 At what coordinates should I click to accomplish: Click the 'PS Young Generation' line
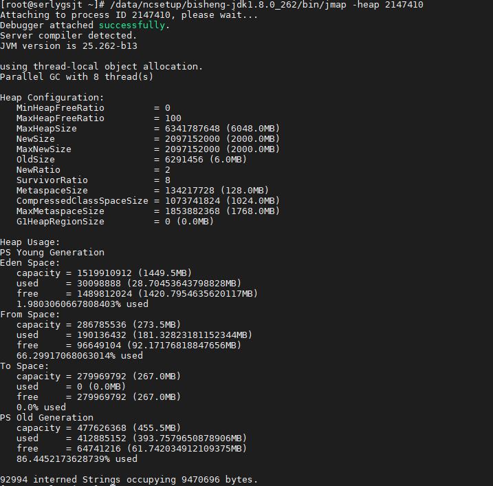point(52,253)
